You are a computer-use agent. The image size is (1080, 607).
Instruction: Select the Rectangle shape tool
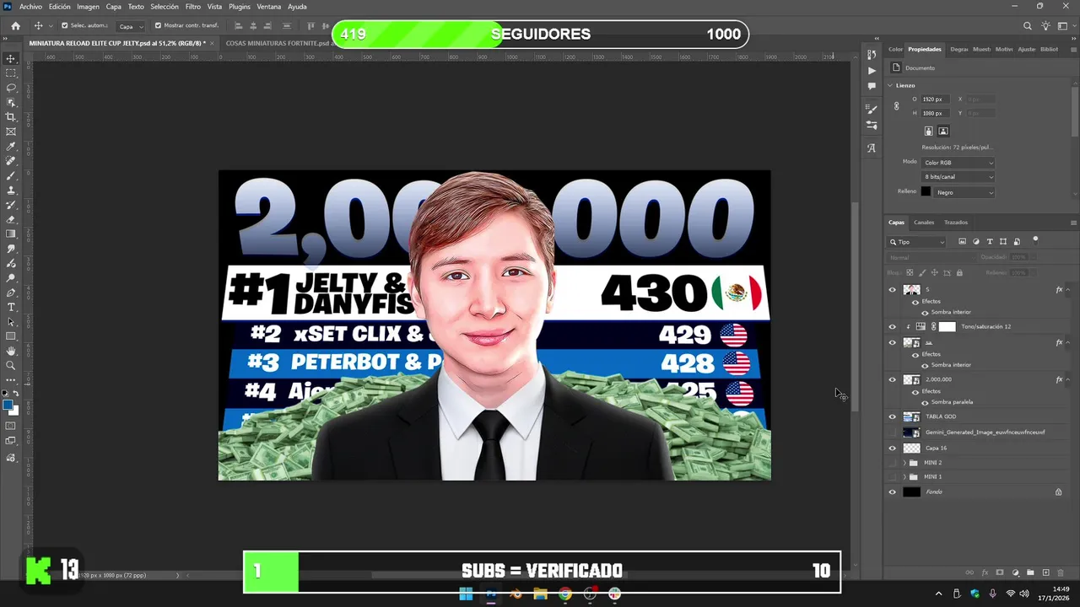[11, 336]
